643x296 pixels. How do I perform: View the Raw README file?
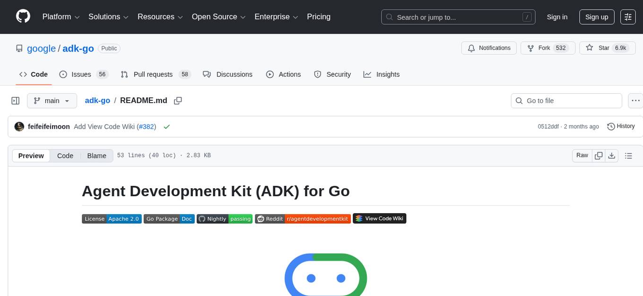582,156
